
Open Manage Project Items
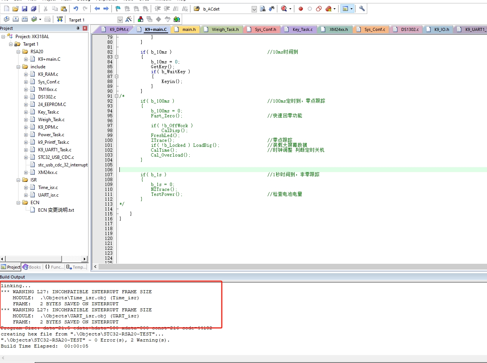coord(141,19)
